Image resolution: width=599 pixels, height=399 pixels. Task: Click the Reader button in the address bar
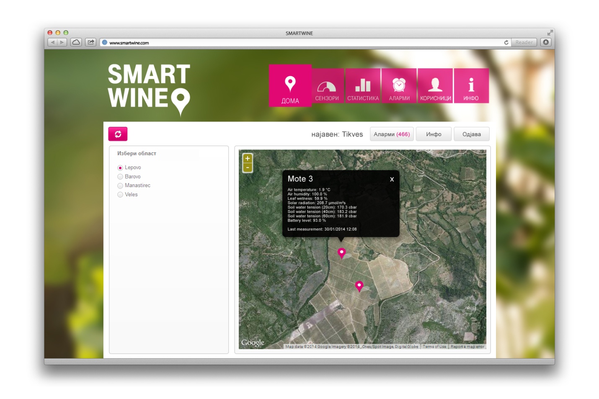click(524, 42)
